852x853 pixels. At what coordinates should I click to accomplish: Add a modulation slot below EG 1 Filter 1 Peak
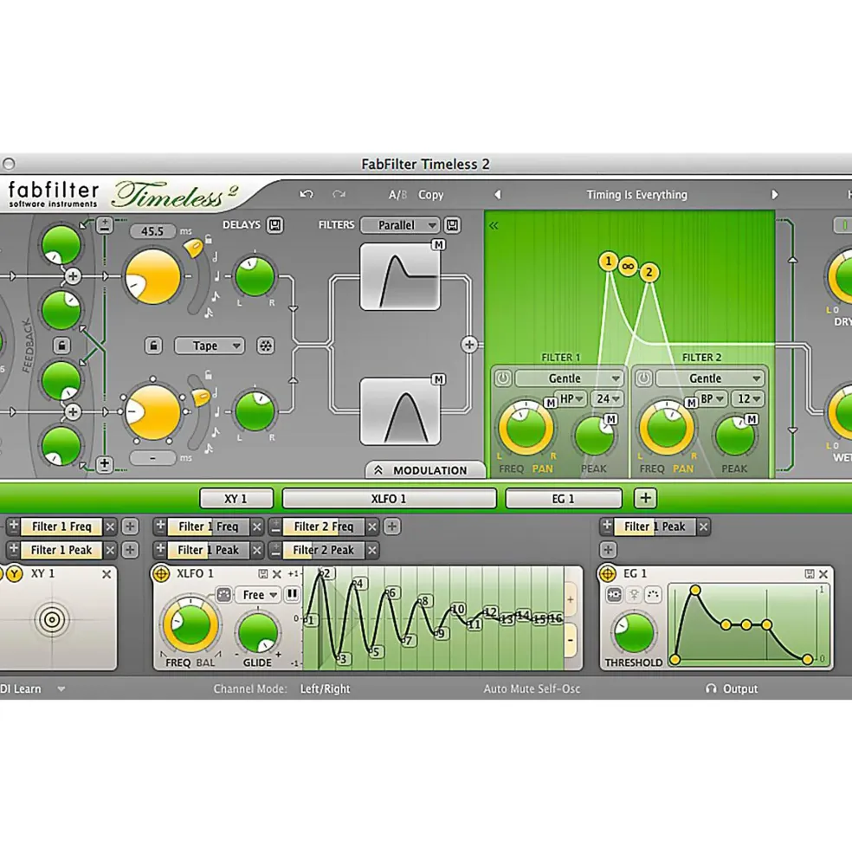click(608, 550)
